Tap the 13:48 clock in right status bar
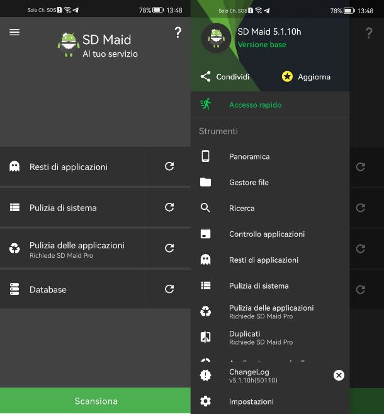This screenshot has height=414, width=384. pos(365,11)
